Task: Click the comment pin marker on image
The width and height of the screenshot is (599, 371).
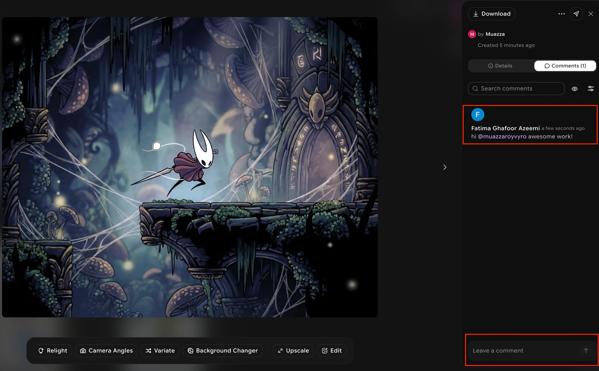Action: click(x=157, y=146)
